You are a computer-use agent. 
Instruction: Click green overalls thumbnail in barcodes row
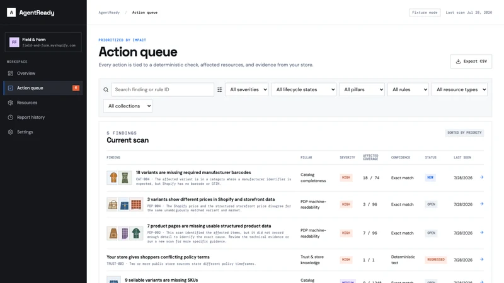pyautogui.click(x=125, y=178)
